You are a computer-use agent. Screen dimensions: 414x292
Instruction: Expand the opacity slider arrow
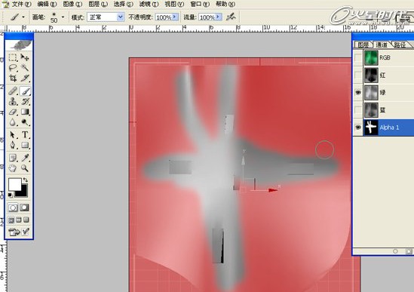[x=175, y=17]
